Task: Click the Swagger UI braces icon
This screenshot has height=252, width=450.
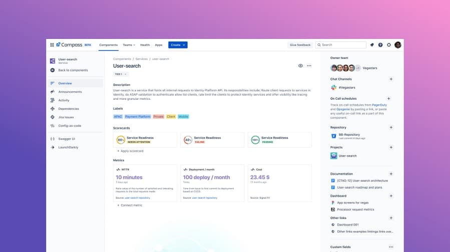Action: point(53,139)
